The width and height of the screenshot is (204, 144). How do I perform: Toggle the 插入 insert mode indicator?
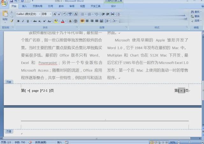[x=60, y=142]
